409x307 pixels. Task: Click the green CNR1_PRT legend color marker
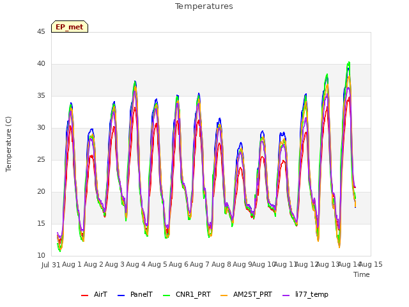pyautogui.click(x=166, y=295)
